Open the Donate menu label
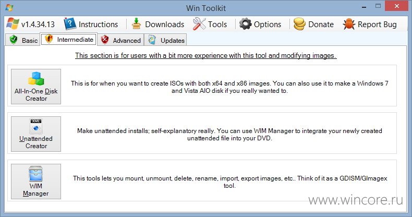The image size is (412, 217). [x=321, y=25]
